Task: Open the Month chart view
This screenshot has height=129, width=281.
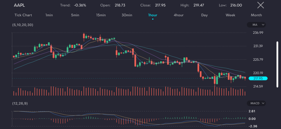Action: (256, 15)
